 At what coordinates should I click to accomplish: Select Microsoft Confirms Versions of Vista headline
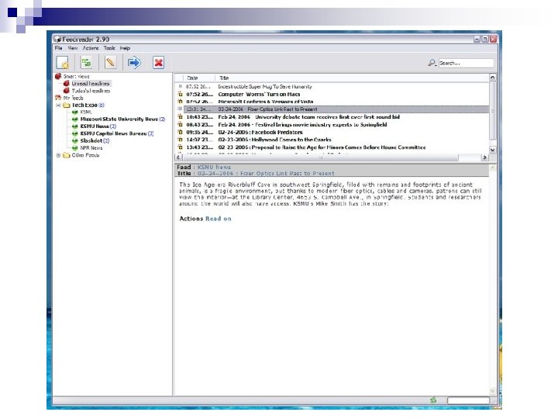click(x=266, y=102)
